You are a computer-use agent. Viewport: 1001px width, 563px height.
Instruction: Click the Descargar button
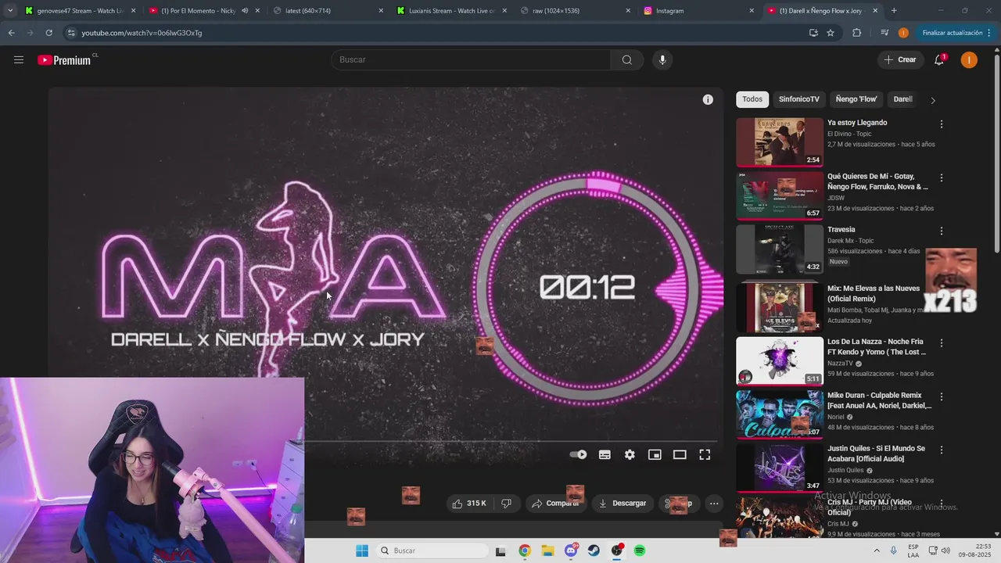[x=622, y=503]
